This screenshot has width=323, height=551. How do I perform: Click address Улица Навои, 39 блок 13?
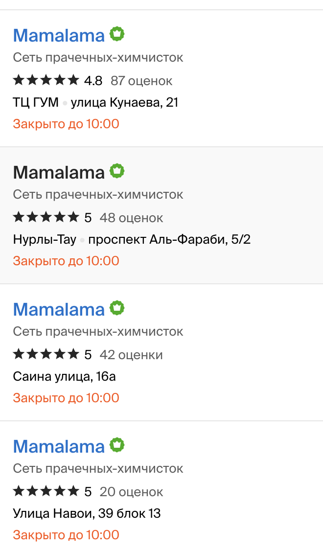pyautogui.click(x=87, y=514)
